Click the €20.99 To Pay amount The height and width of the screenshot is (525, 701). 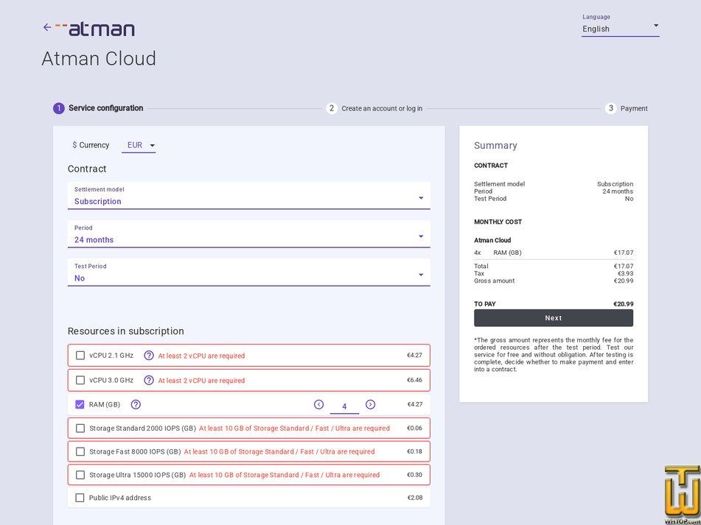point(623,304)
